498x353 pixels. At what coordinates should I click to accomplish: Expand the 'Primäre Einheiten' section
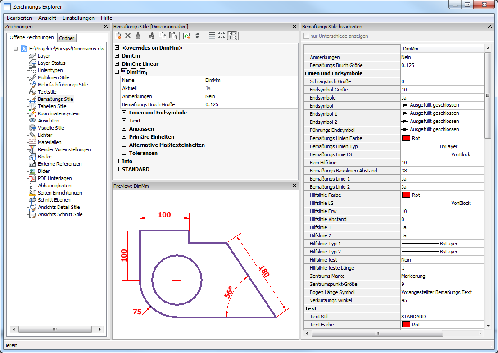click(x=124, y=137)
